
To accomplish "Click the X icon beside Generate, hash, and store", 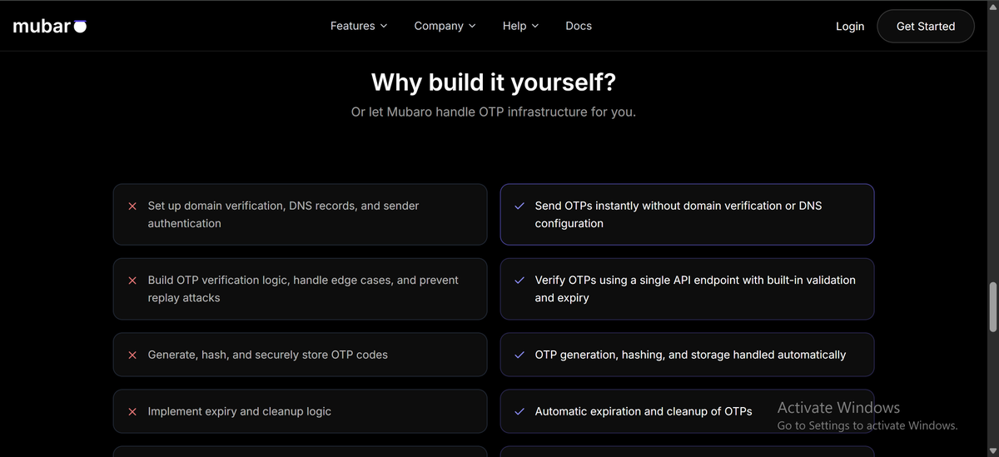I will [x=132, y=355].
